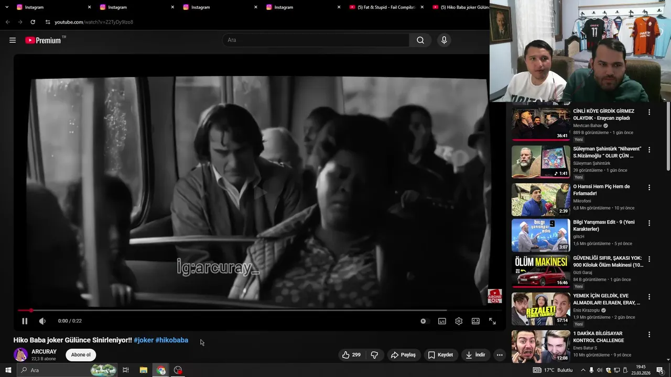
Task: Download the video with İndir
Action: coord(475,355)
